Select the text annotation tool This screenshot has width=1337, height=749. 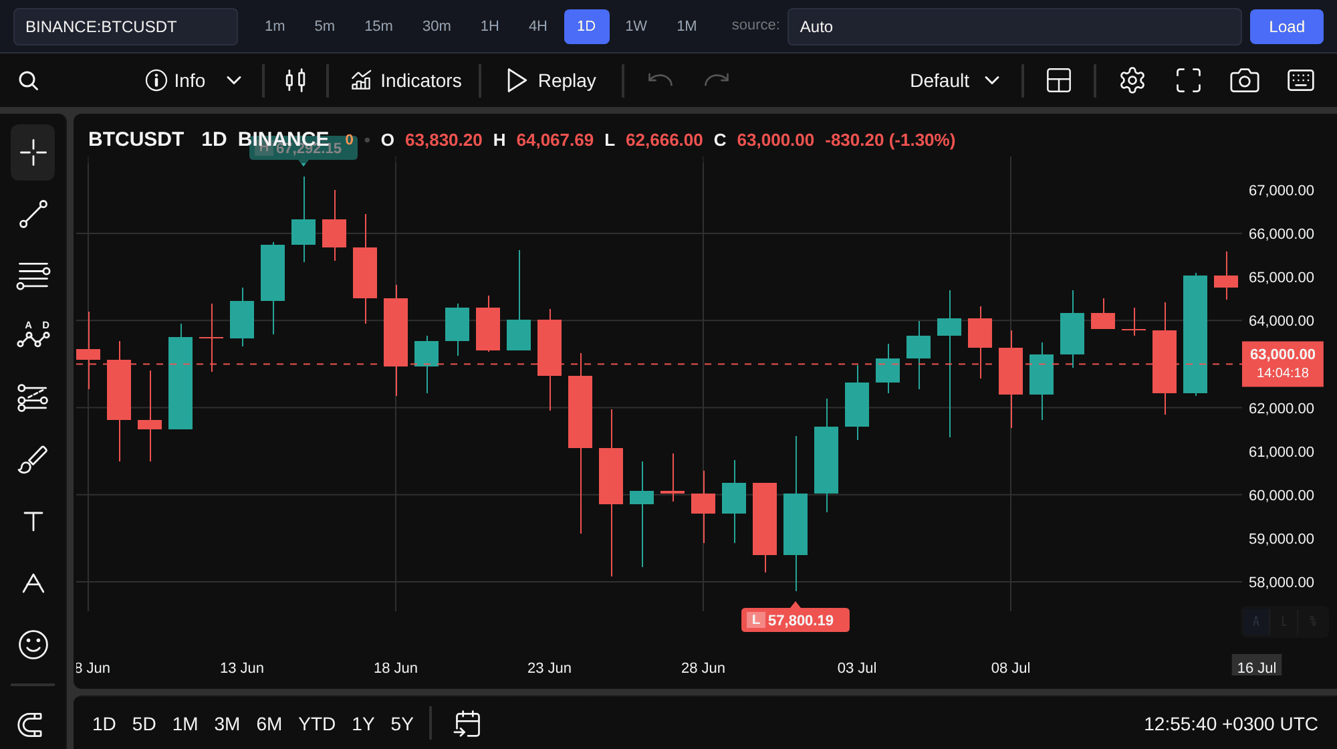click(33, 521)
